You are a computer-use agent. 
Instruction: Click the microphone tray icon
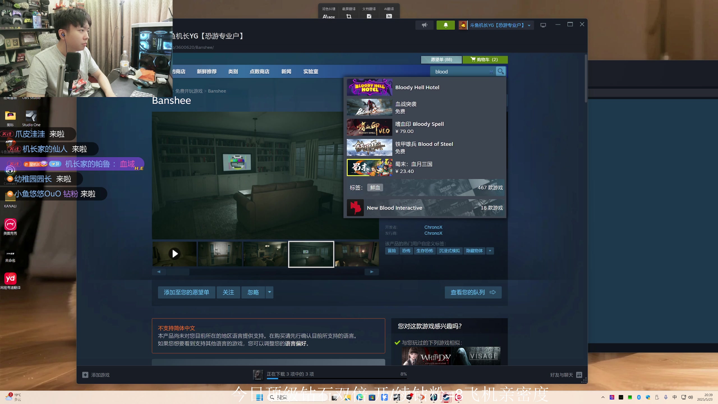click(x=666, y=397)
